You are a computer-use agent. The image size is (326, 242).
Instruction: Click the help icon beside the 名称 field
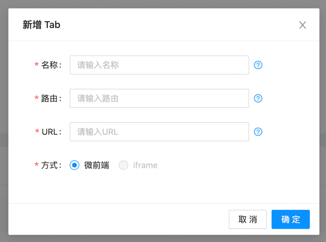tap(258, 65)
